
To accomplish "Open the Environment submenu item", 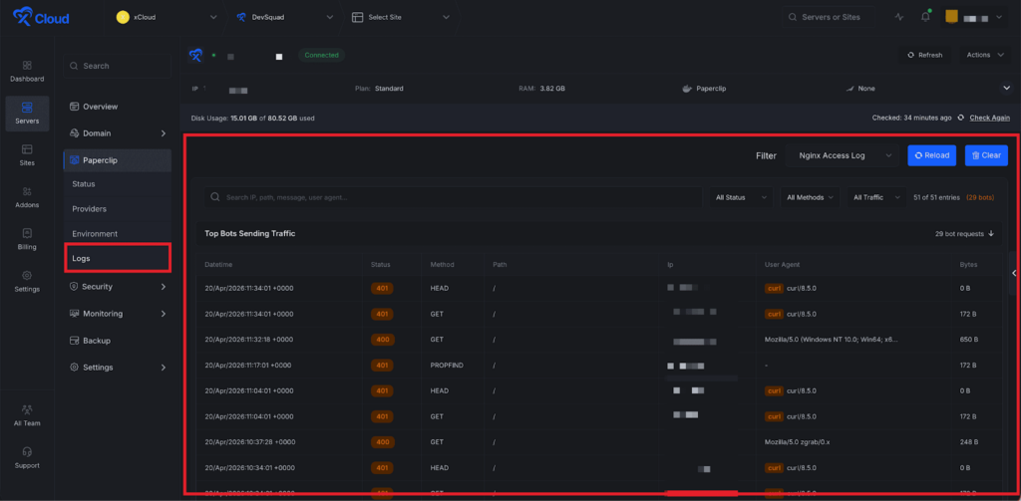I will pos(118,234).
